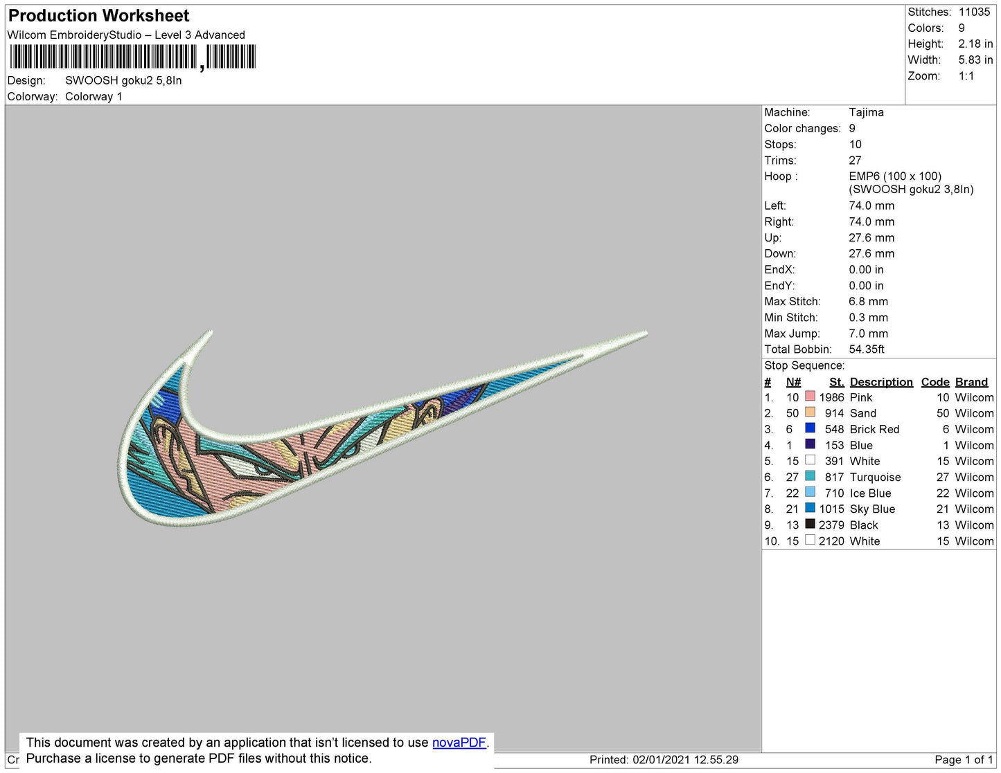Click the Trims value 27

click(x=856, y=161)
